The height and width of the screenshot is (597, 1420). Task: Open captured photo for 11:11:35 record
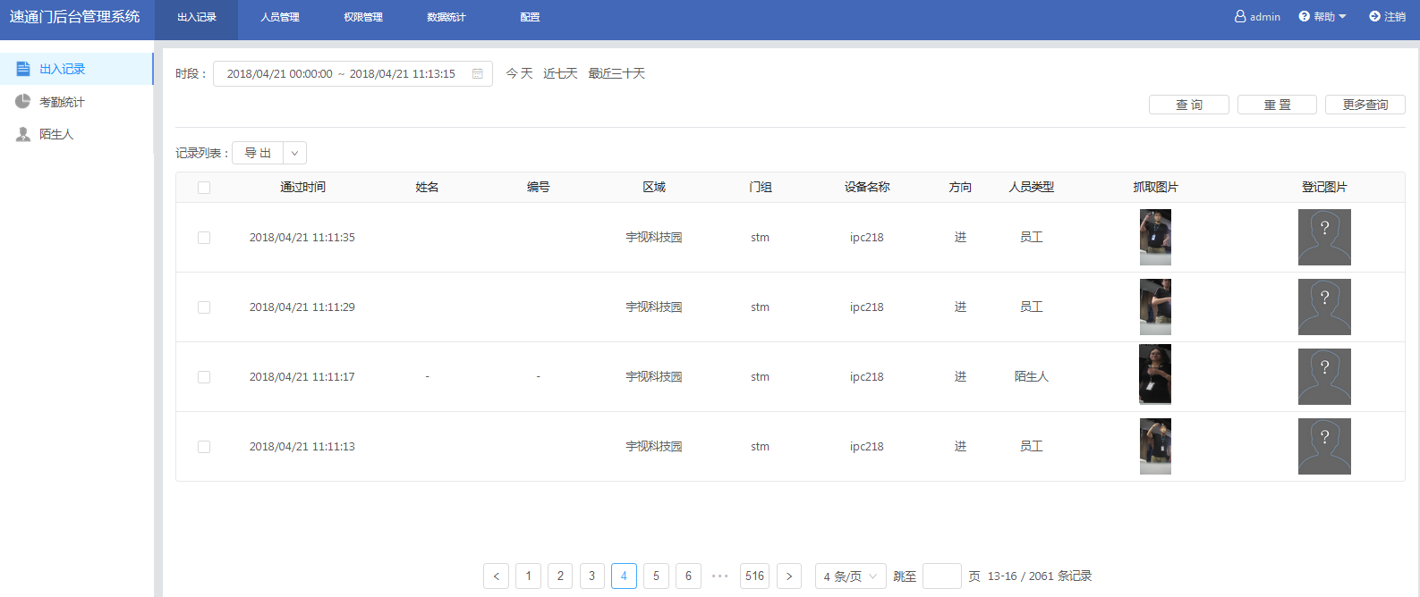pos(1155,237)
